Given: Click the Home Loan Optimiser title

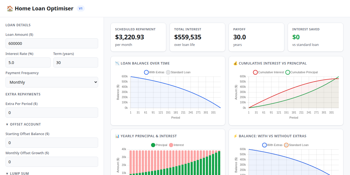Looking at the screenshot, I should [x=44, y=8].
